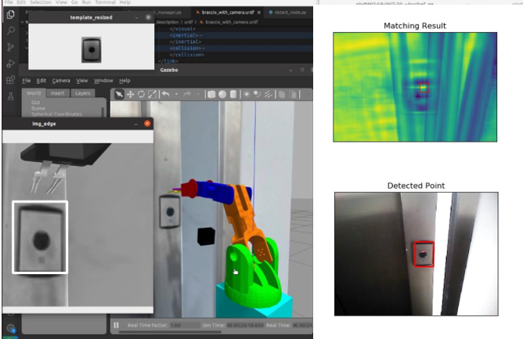Open Gazebo Camera menu
523x339 pixels.
click(61, 81)
